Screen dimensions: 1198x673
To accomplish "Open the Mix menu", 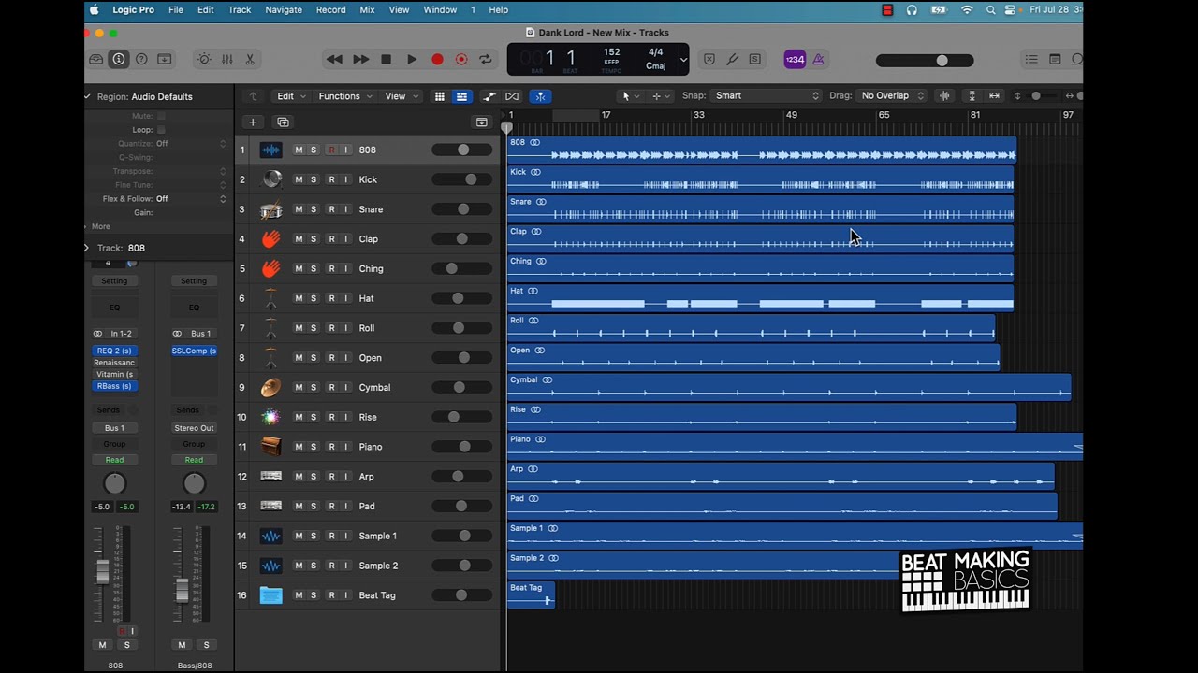I will (x=367, y=9).
